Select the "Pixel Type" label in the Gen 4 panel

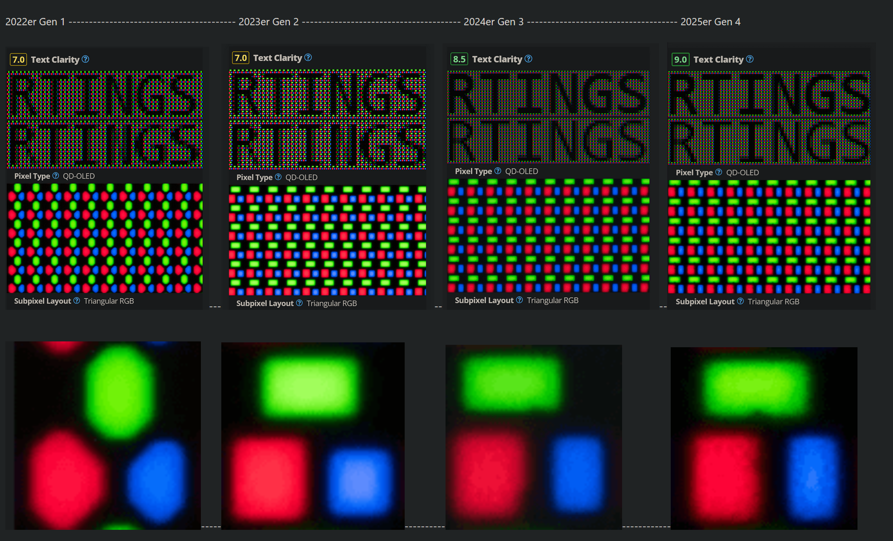tap(694, 172)
